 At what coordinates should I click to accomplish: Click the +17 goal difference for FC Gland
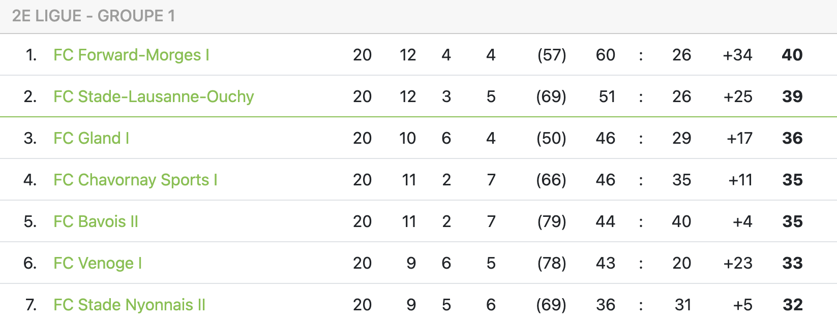click(x=739, y=138)
